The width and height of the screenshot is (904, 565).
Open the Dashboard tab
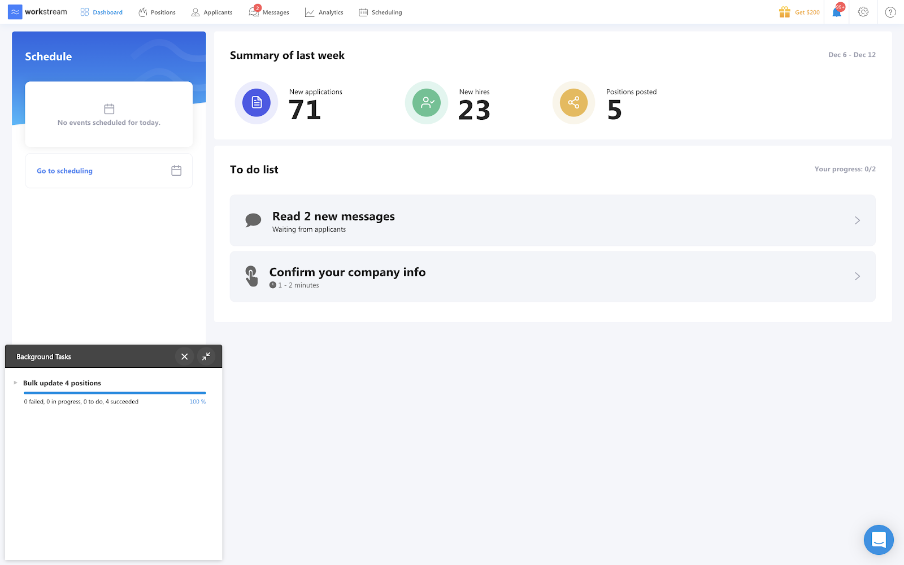(102, 12)
